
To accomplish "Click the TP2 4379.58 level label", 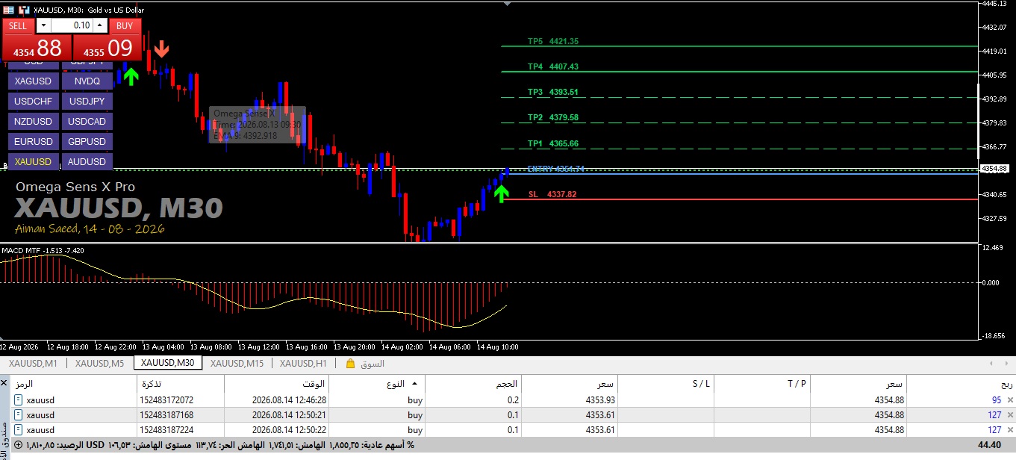I will (x=553, y=118).
